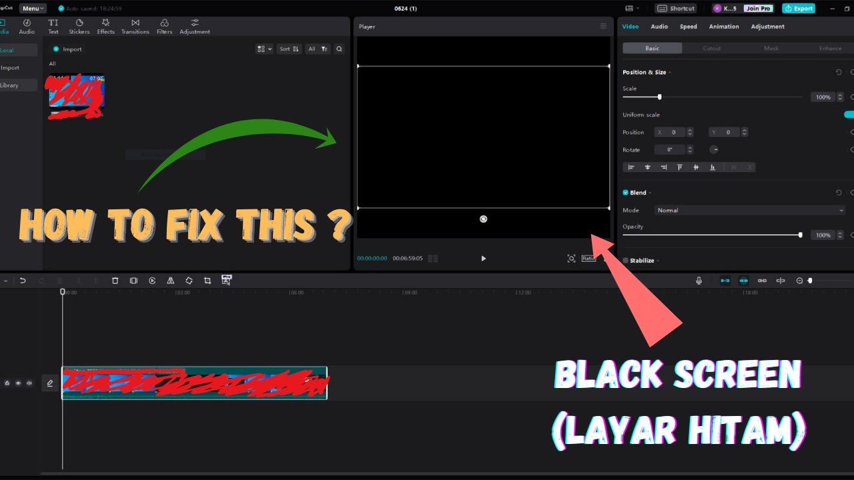The height and width of the screenshot is (480, 854).
Task: Toggle the Uniform scale switch
Action: [x=849, y=115]
